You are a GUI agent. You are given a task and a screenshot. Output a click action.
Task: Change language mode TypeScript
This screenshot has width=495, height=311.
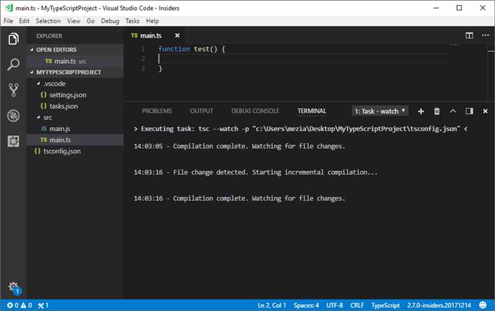coord(385,305)
